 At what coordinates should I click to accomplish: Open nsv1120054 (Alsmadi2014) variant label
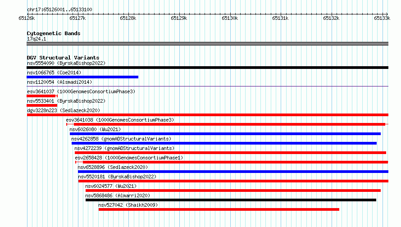[x=59, y=82]
